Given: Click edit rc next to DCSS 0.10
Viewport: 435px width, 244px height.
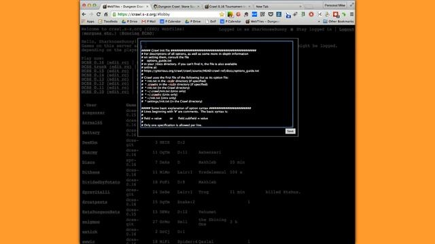Looking at the screenshot, I should click(x=118, y=91).
